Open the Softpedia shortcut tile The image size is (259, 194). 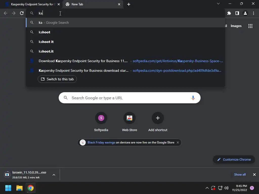[101, 122]
